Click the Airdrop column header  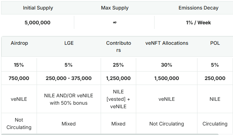coord(19,43)
